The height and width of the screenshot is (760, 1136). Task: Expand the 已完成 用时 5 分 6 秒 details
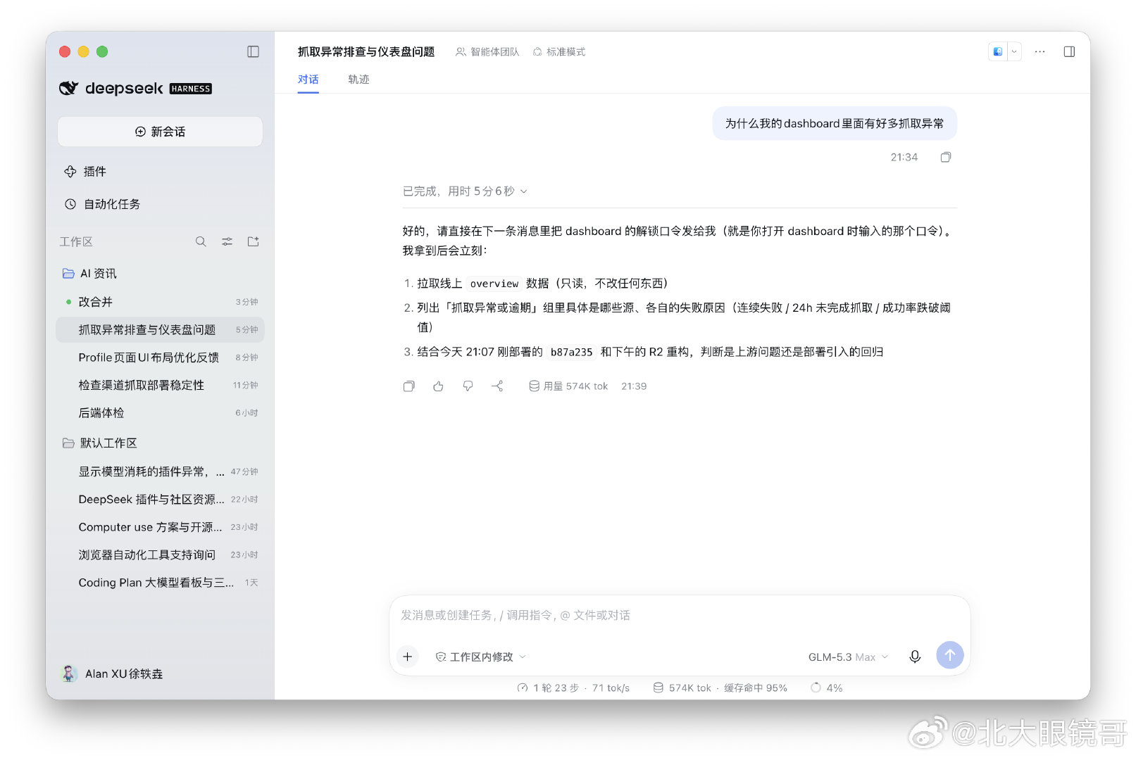(465, 191)
